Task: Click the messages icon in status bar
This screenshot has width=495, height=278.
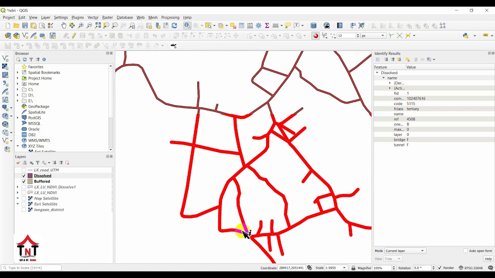Action: click(x=491, y=268)
